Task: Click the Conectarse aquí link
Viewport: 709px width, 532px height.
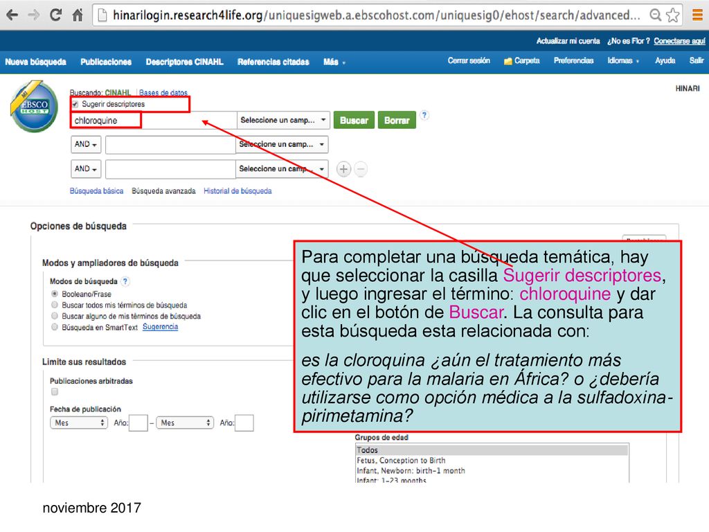Action: [x=679, y=41]
